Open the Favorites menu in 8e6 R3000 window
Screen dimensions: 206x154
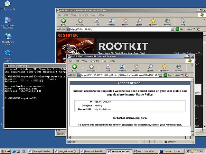point(94,61)
